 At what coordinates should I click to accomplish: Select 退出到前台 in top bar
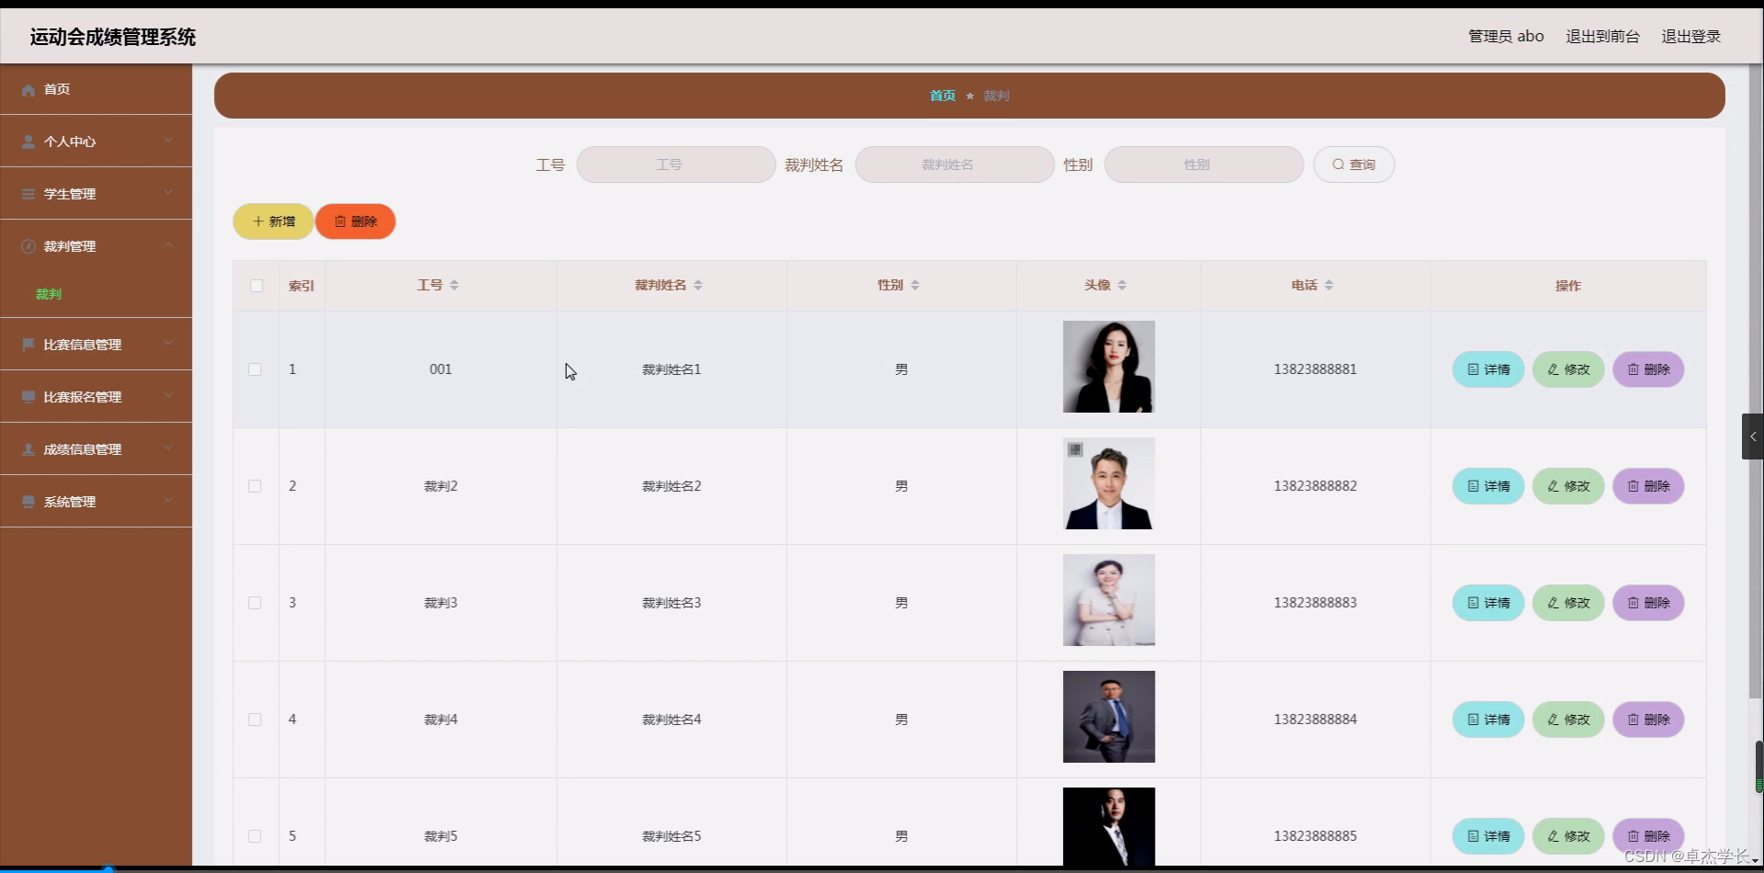[x=1602, y=37]
